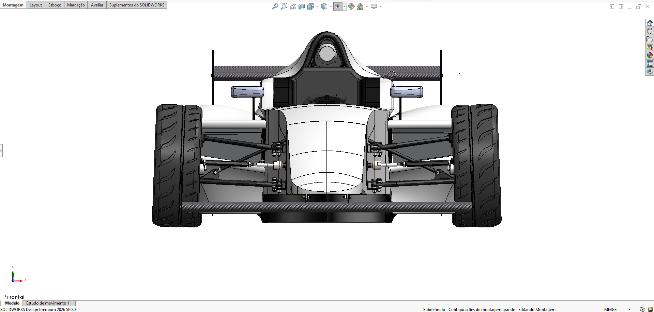Select the left front tire in viewport
Viewport: 654px width, 312px height.
[177, 166]
